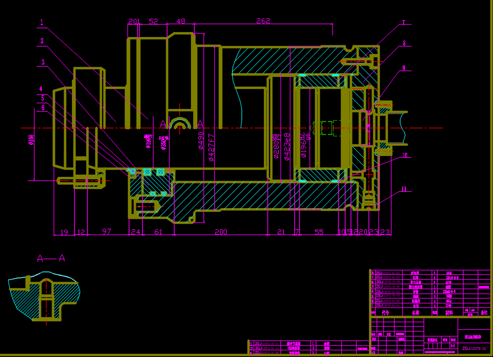This screenshot has width=493, height=357.
Task: Click part callout number 3
Action: coord(43,62)
